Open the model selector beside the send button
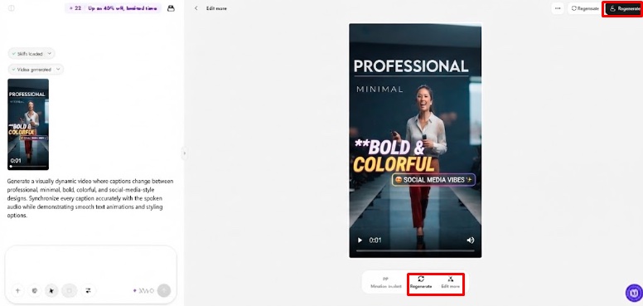Screen dimensions: 643x306 pyautogui.click(x=143, y=291)
